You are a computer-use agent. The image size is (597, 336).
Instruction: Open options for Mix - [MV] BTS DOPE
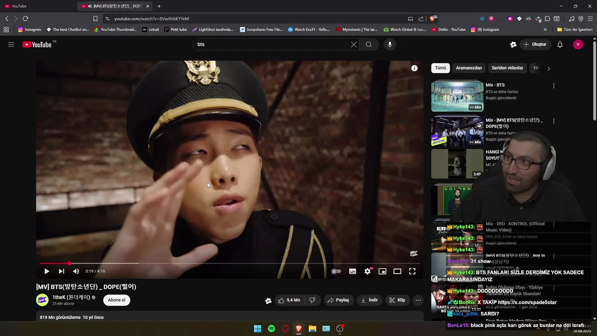click(x=554, y=121)
